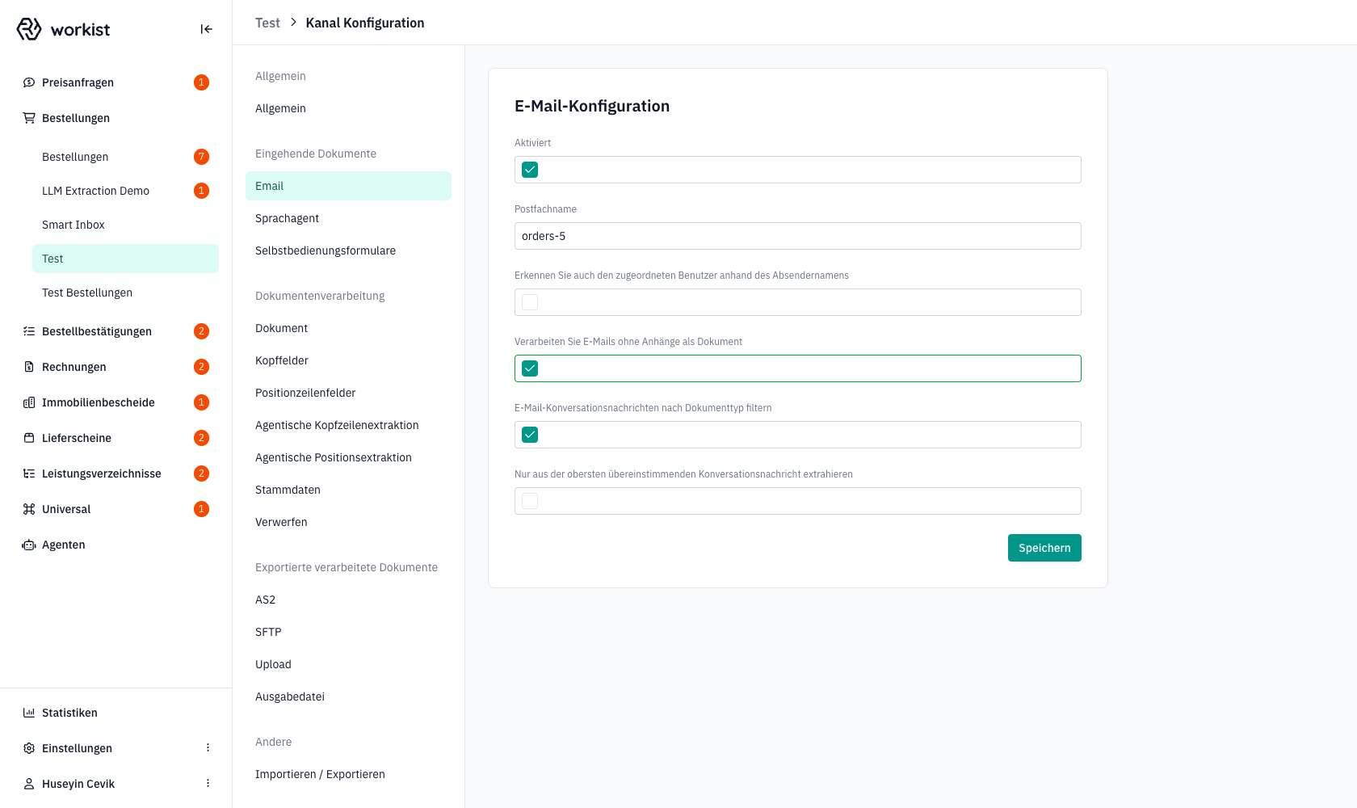The height and width of the screenshot is (808, 1357).
Task: Open the Test Bestellungen channel
Action: pos(125,292)
